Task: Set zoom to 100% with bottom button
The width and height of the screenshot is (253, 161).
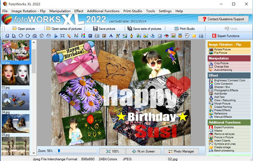Action: point(113,151)
